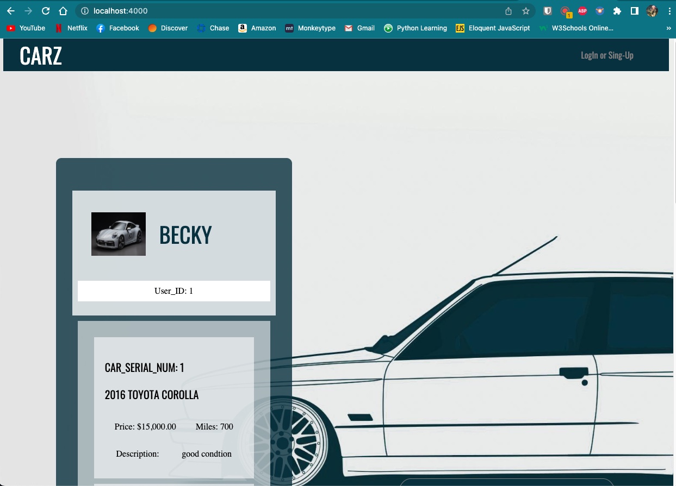Go to the browser home icon

pyautogui.click(x=63, y=11)
